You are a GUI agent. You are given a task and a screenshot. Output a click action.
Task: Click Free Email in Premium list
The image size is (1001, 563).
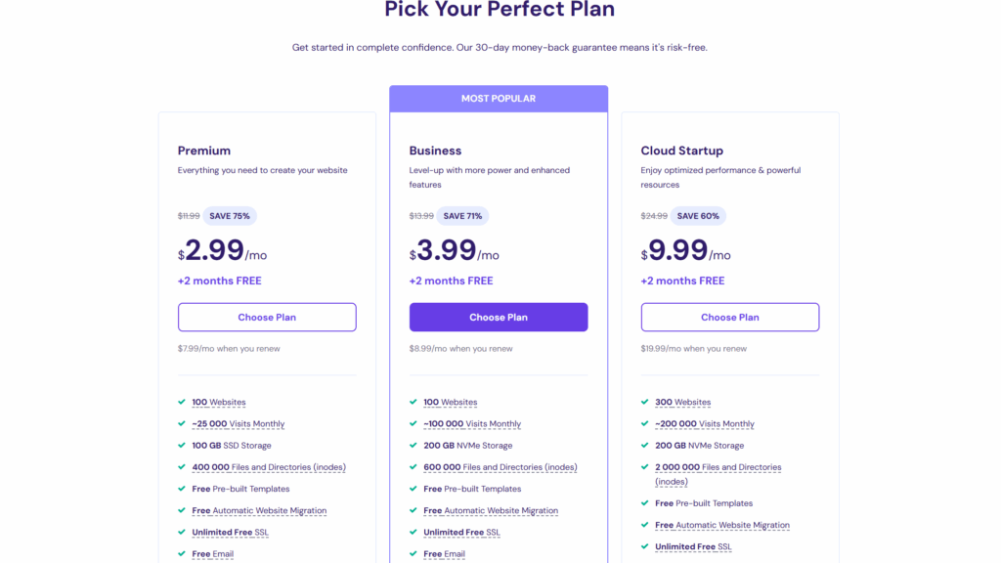(212, 554)
